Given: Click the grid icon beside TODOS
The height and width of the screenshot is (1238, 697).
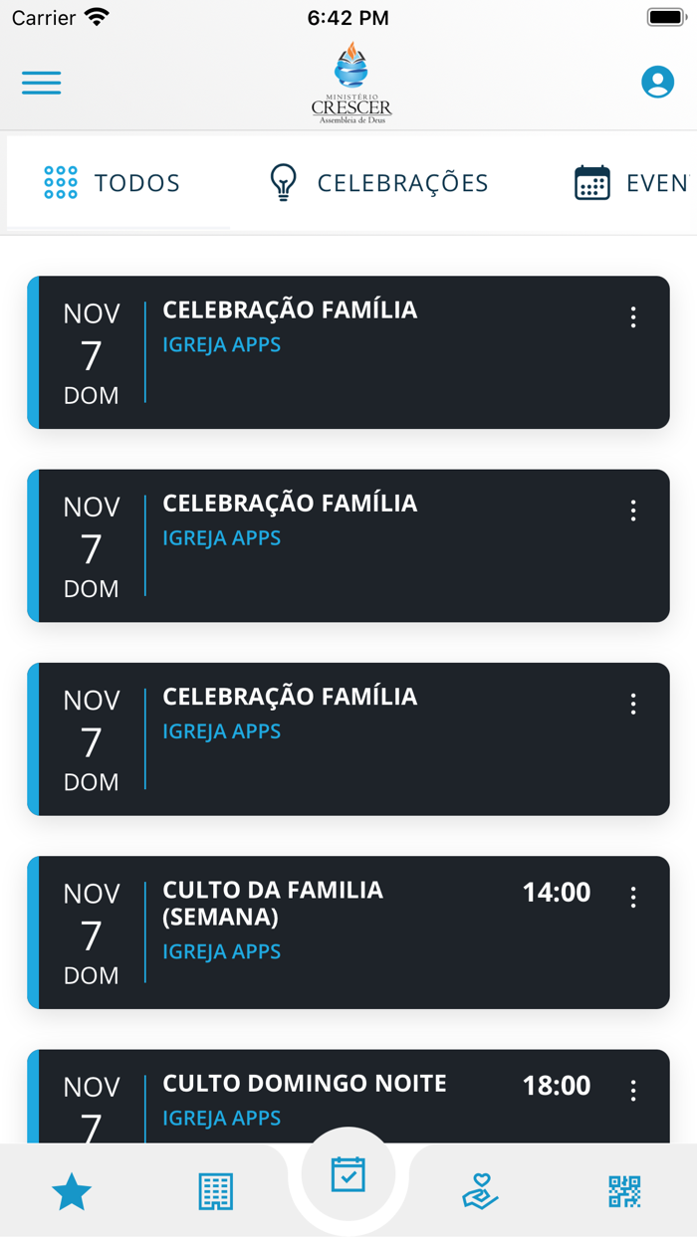Looking at the screenshot, I should tap(60, 182).
